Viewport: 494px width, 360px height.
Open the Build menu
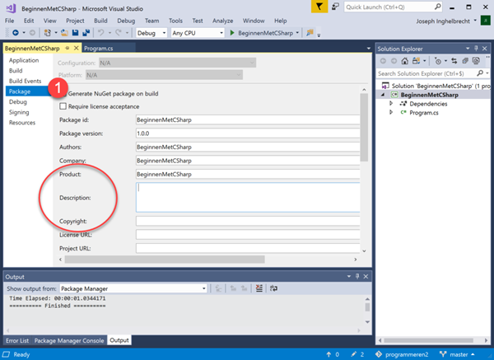click(101, 20)
